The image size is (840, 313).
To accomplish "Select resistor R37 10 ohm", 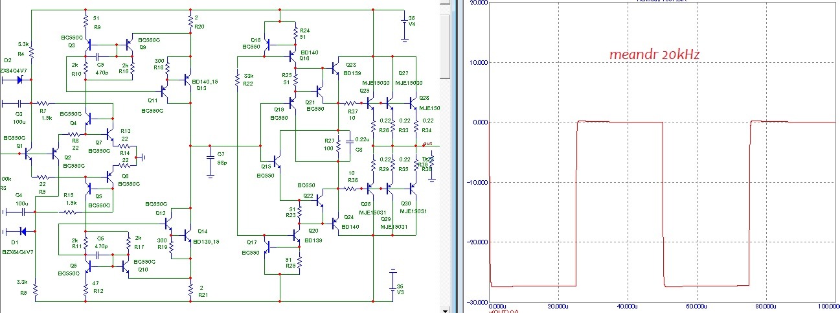I will coord(350,103).
